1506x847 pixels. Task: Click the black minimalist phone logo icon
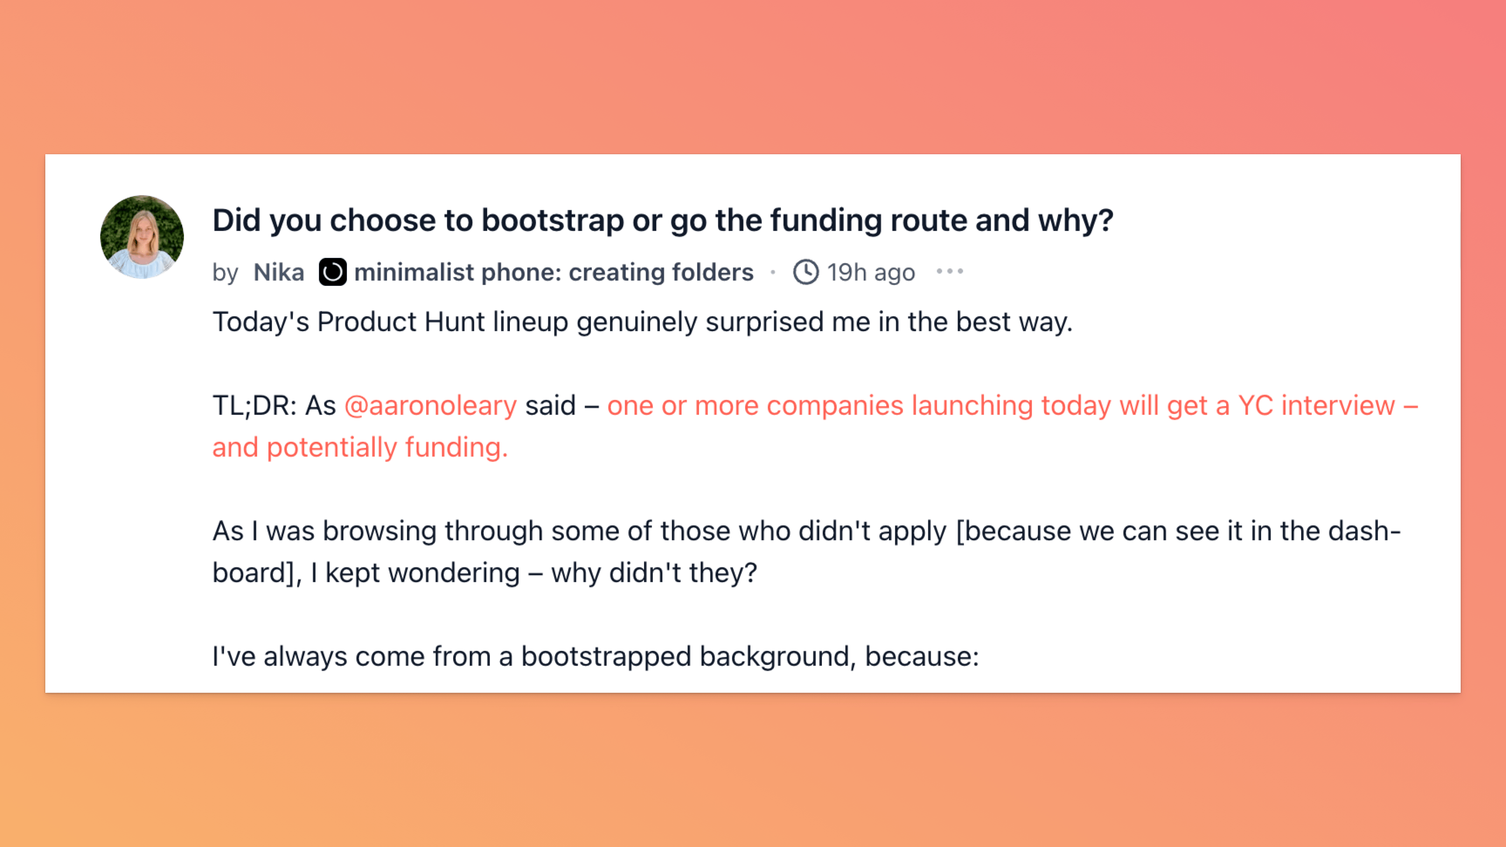coord(332,272)
